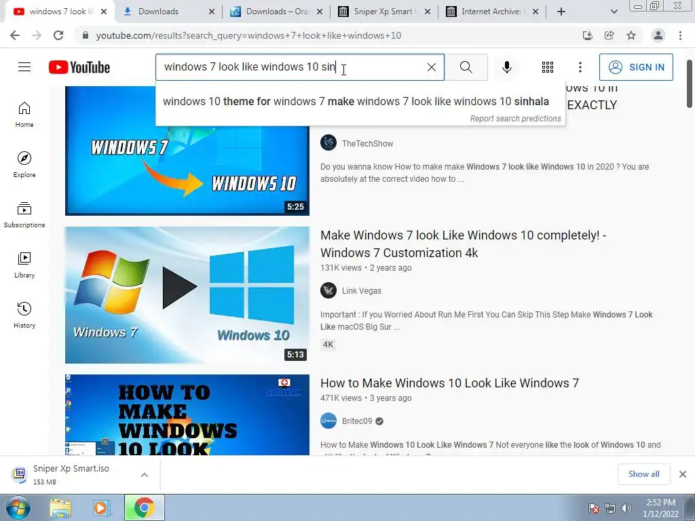695x521 pixels.
Task: Clear the search box with the X
Action: tap(431, 67)
